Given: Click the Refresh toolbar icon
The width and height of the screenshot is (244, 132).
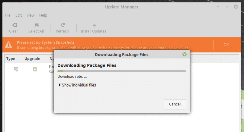Looking at the screenshot, I should [x=63, y=25].
